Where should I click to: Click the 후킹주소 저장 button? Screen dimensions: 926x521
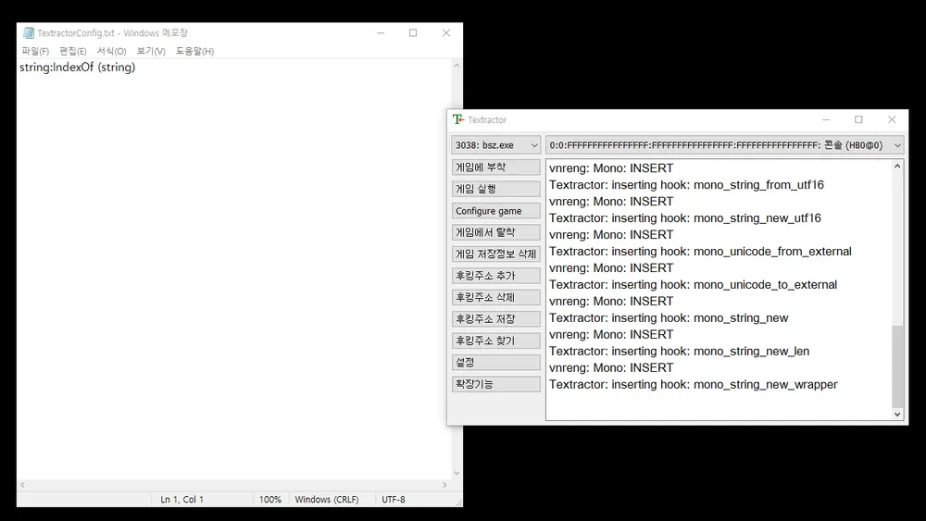coord(496,318)
